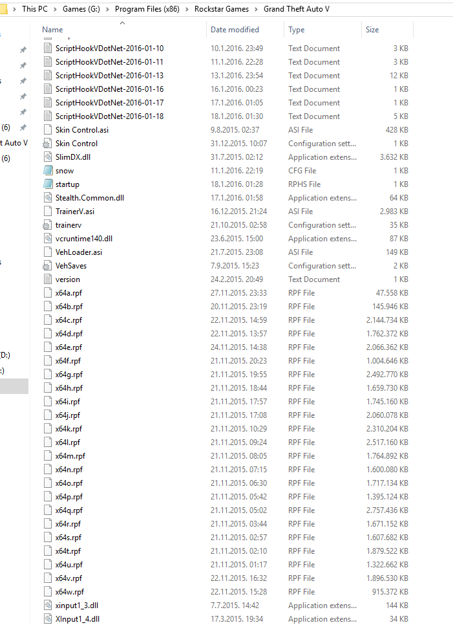Click the SlimDX.dll file icon
The height and width of the screenshot is (634, 453).
click(48, 157)
